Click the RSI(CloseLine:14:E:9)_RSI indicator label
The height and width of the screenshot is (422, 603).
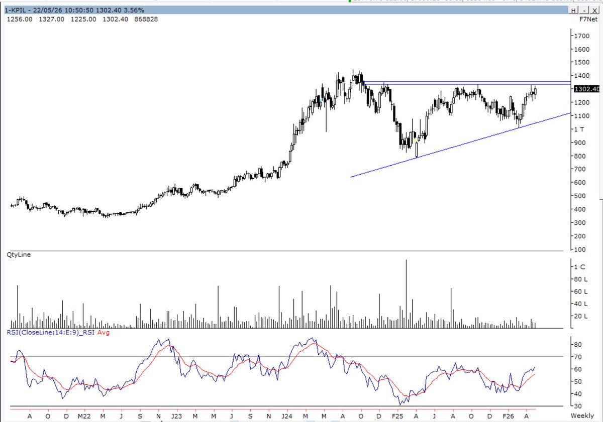pos(50,332)
